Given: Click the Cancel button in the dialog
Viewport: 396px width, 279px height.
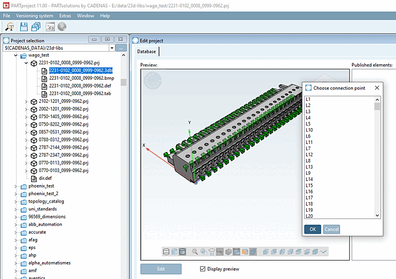Looking at the screenshot, I should pyautogui.click(x=331, y=229).
